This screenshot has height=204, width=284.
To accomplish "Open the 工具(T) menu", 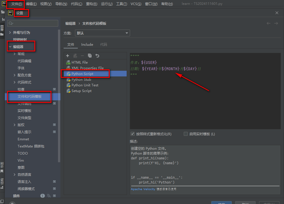I will pyautogui.click(x=122, y=4).
